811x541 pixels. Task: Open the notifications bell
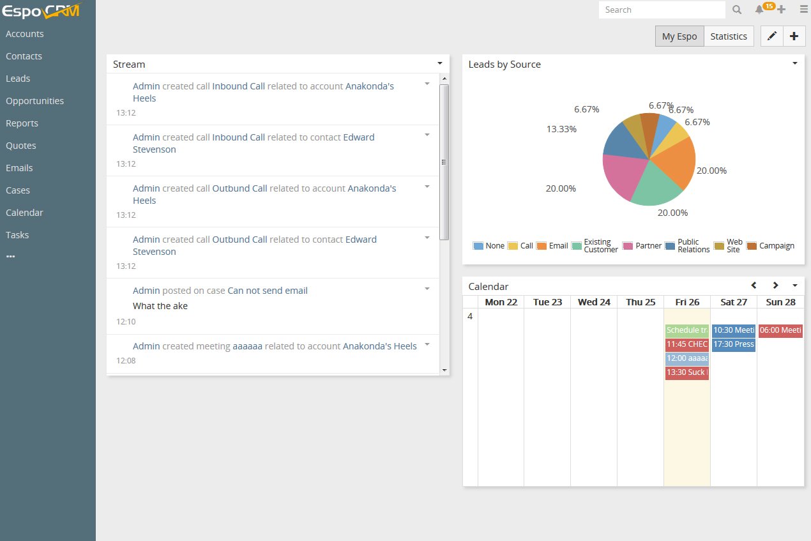759,10
